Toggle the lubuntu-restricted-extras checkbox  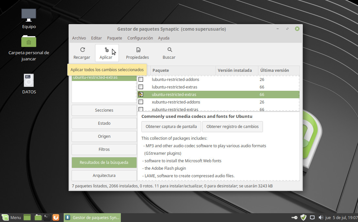(x=141, y=87)
